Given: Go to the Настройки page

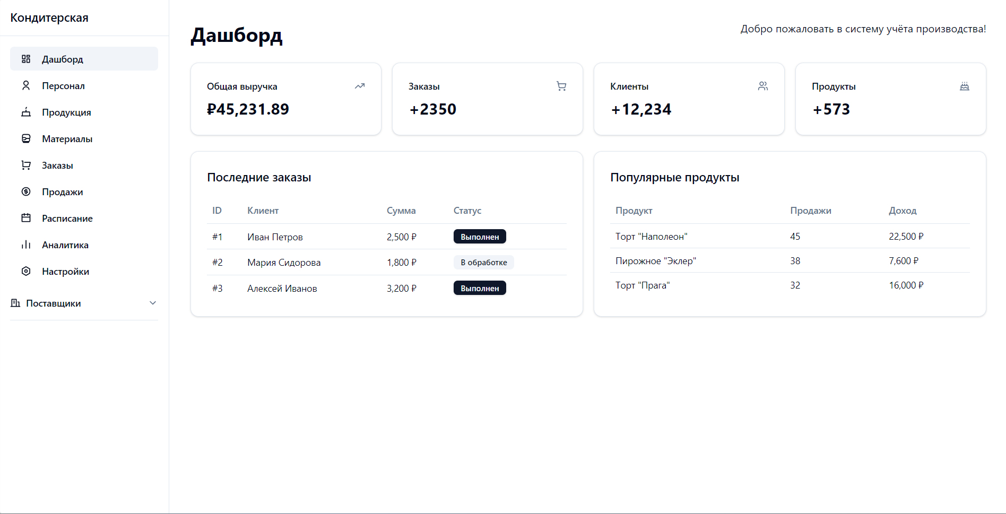Looking at the screenshot, I should [65, 272].
